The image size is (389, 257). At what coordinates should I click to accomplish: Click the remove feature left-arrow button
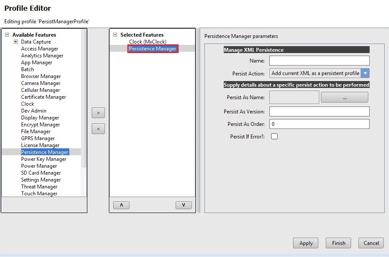pyautogui.click(x=98, y=128)
